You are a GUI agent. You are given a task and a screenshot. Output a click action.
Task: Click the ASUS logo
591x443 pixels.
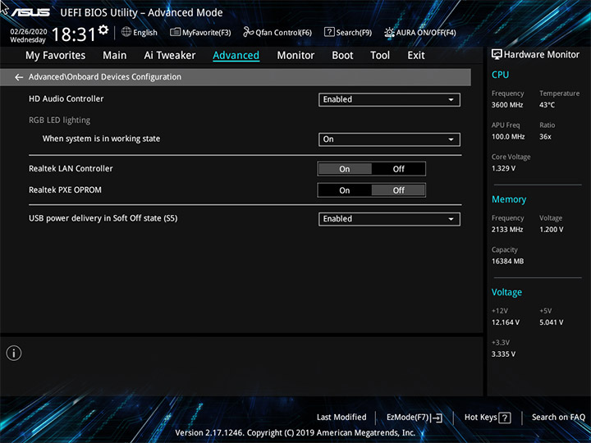(30, 12)
